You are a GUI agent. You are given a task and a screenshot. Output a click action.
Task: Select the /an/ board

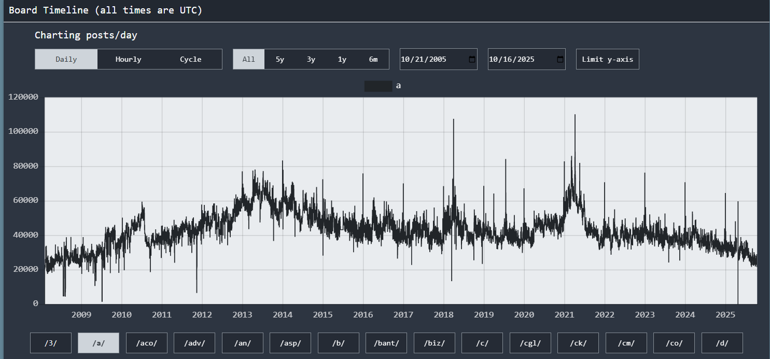point(243,343)
